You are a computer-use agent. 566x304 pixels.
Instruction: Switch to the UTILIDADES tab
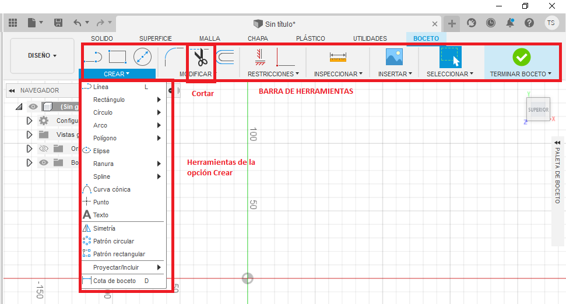pos(370,38)
